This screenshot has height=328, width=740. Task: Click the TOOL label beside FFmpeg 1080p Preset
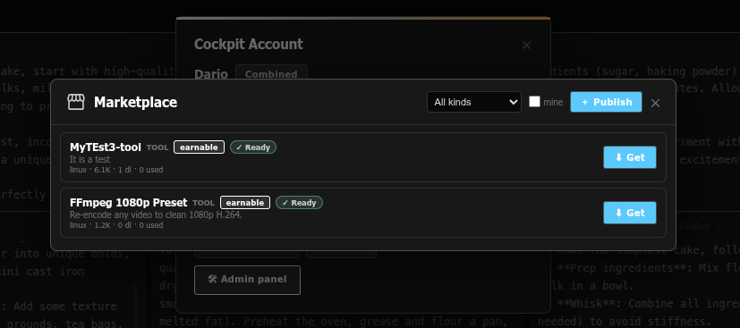tap(203, 203)
